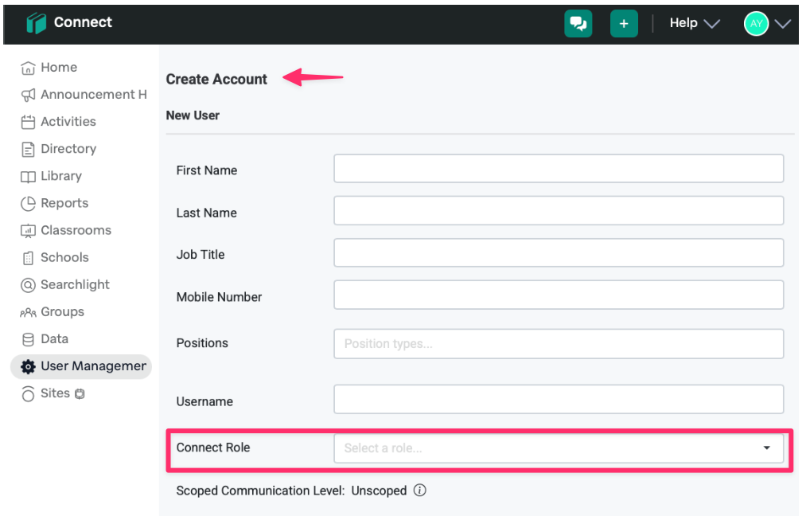Click the green plus create button
The width and height of the screenshot is (810, 516).
tap(624, 24)
